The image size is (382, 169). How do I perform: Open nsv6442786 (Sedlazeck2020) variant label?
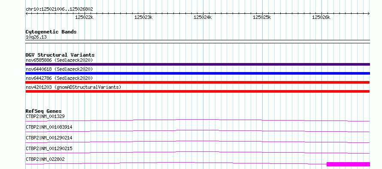(x=59, y=78)
